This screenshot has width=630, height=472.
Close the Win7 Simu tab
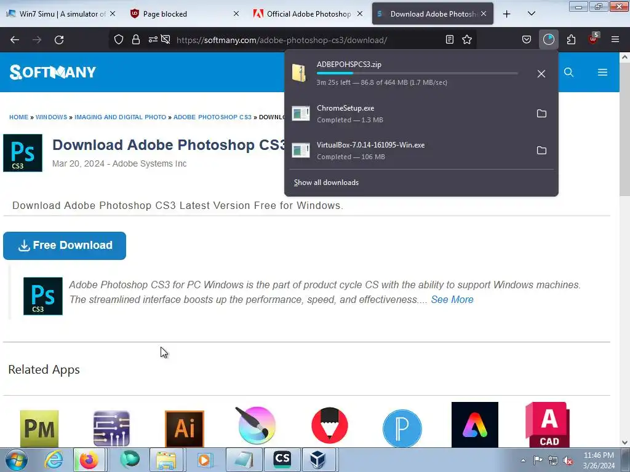click(x=113, y=14)
